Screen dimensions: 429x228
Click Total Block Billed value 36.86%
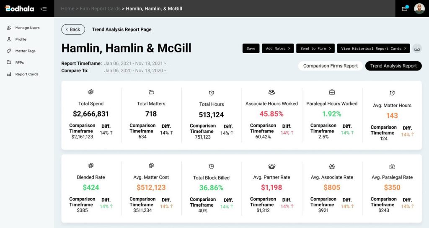click(x=211, y=188)
